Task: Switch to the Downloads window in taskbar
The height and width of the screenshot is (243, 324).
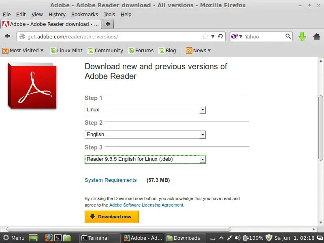Action: point(185,238)
